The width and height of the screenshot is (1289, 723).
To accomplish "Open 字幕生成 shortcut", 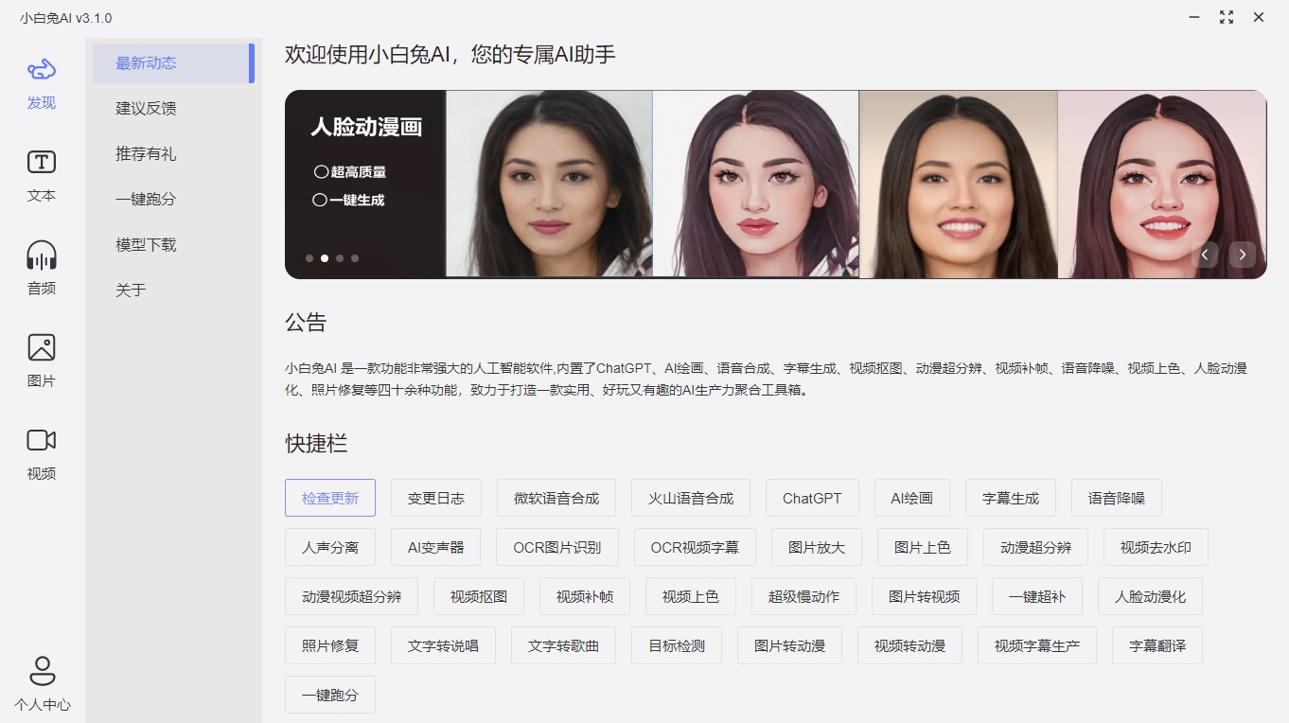I will [x=1011, y=498].
